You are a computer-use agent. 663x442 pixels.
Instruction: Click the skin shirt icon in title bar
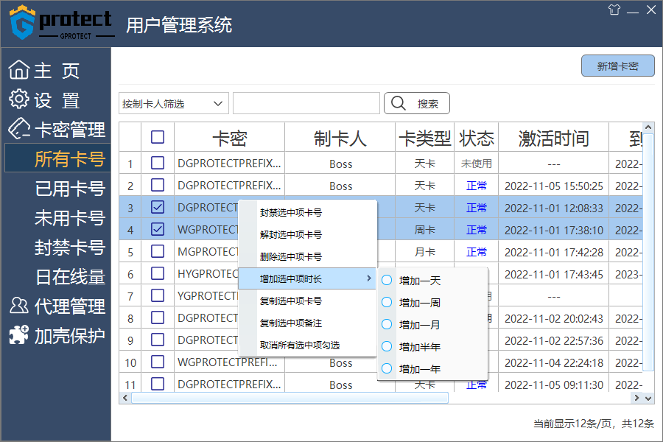point(614,10)
